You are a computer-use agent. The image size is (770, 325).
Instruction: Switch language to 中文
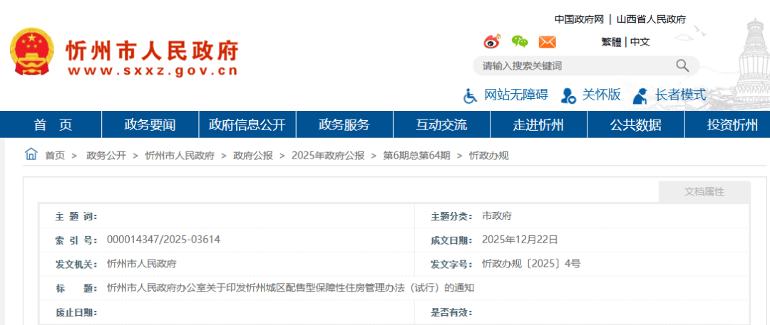click(640, 42)
